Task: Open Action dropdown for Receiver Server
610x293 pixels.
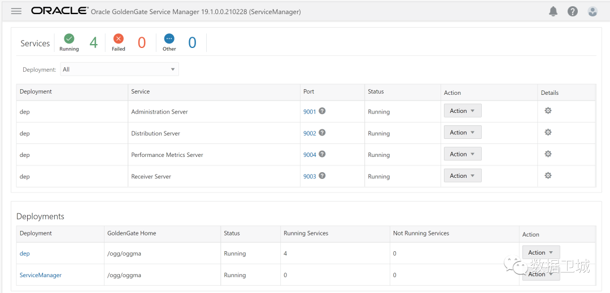Action: coord(463,176)
